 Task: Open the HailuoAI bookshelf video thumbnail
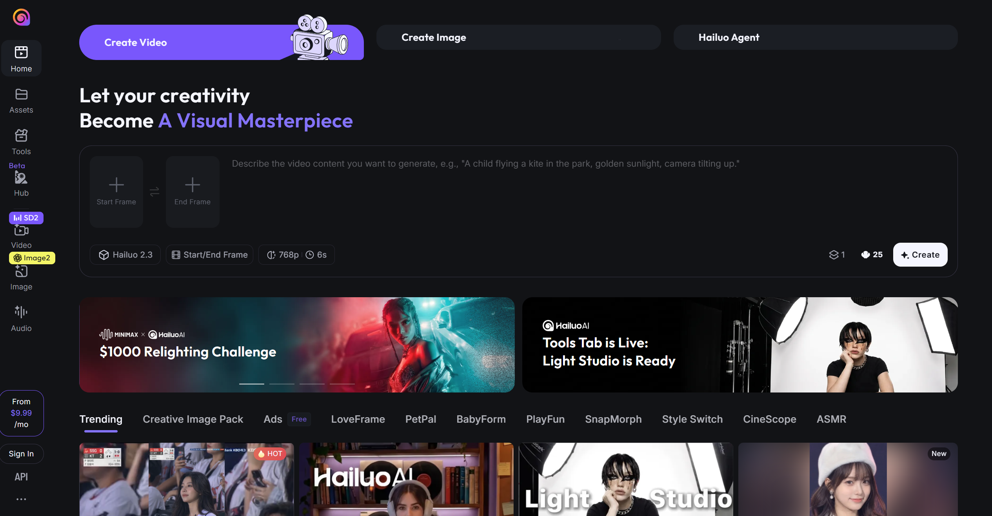tap(406, 480)
